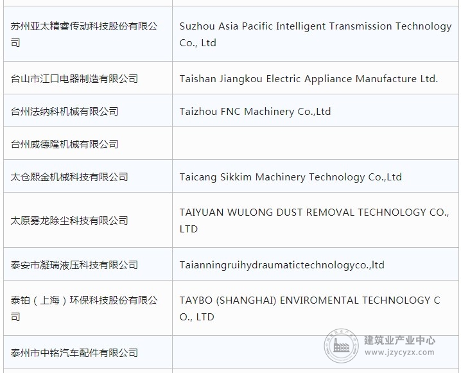Screen dimensions: 461x373
Task: Click the www.jzycyzx.com watermark URL
Action: (399, 352)
